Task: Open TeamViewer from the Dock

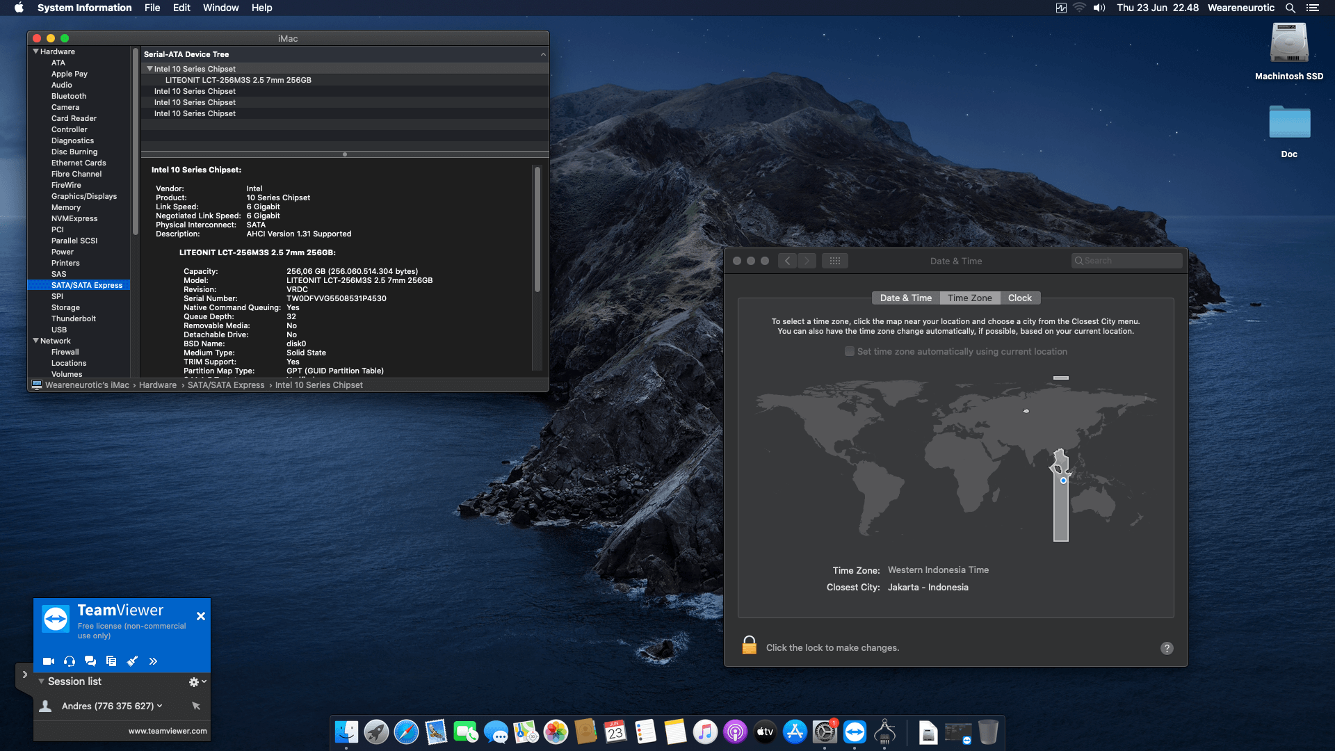Action: (855, 732)
